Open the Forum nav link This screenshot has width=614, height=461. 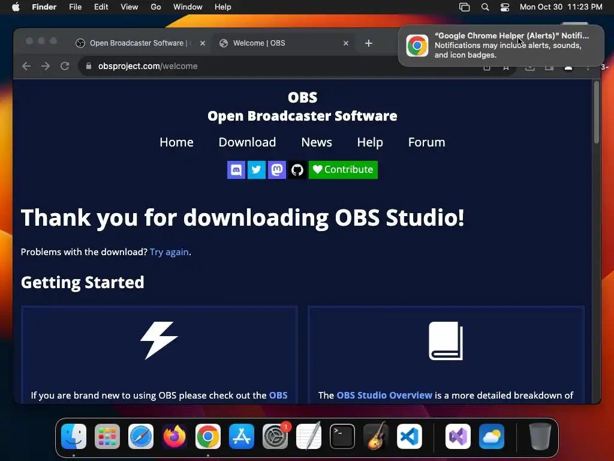[426, 142]
